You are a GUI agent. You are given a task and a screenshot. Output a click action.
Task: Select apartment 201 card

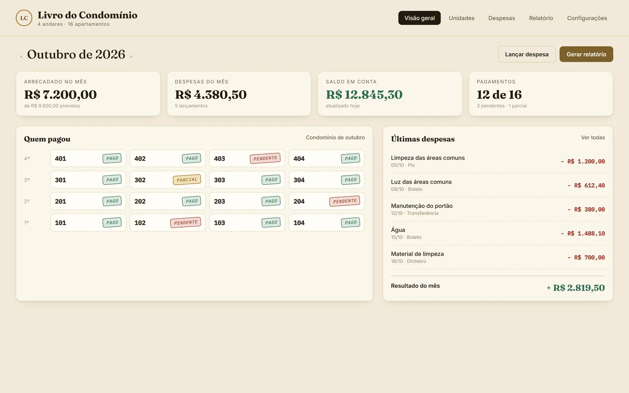point(88,201)
